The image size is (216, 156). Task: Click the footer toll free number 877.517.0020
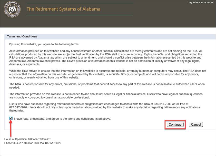(x=53, y=143)
